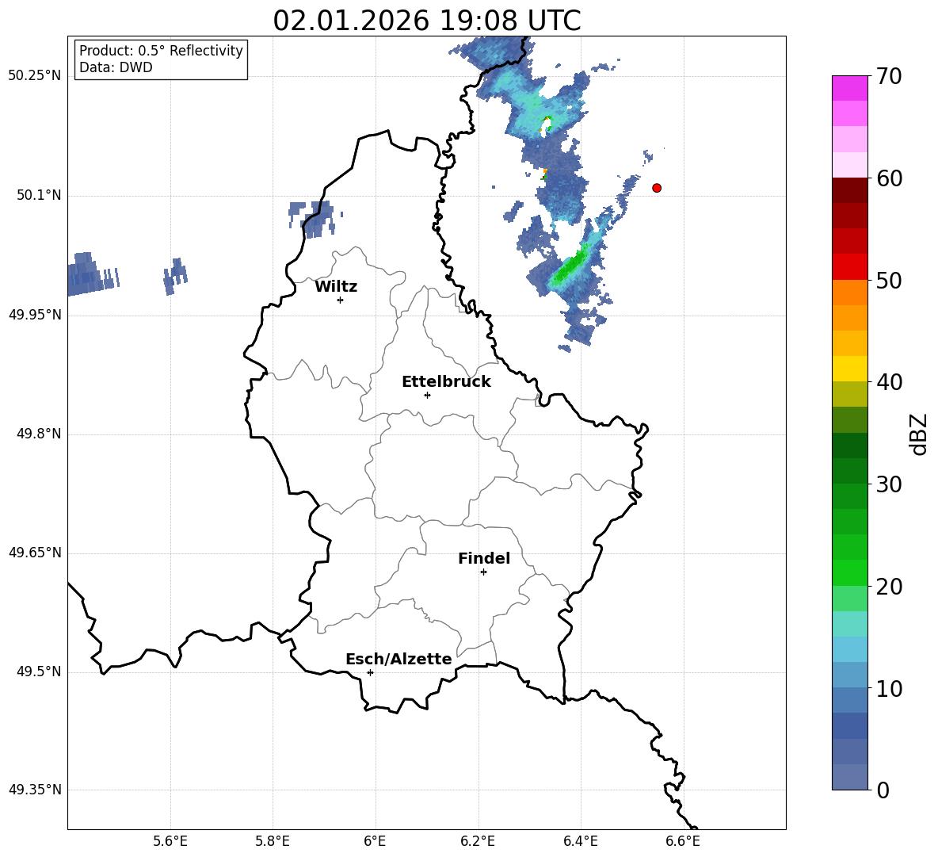The image size is (938, 857).
Task: Click the Wiltz city label
Action: pyautogui.click(x=336, y=287)
